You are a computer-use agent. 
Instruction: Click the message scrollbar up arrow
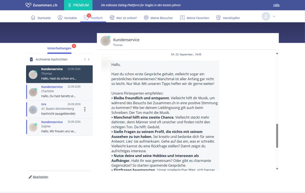coord(277,53)
